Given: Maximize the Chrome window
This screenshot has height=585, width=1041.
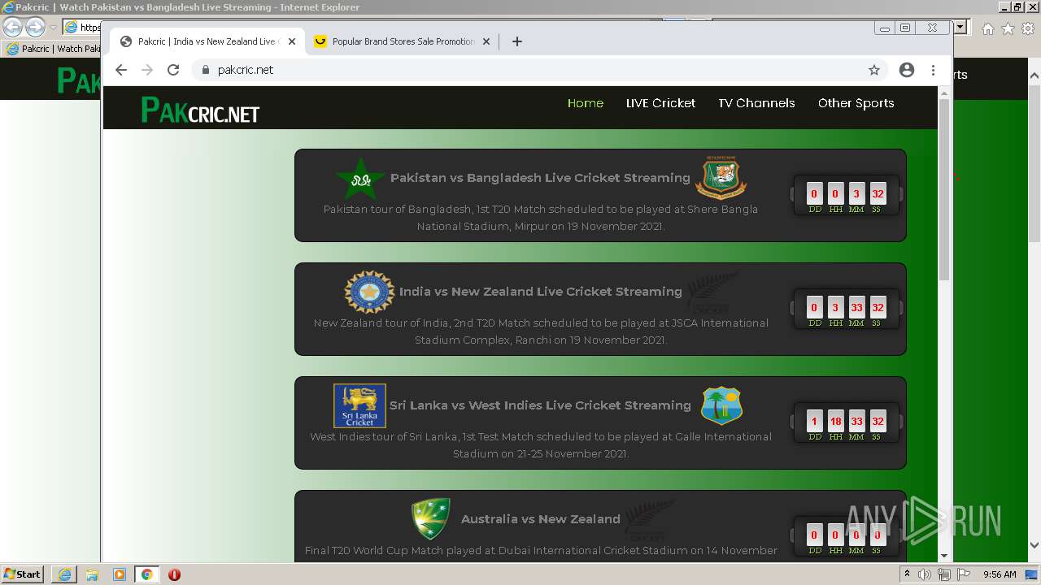Looking at the screenshot, I should coord(905,28).
